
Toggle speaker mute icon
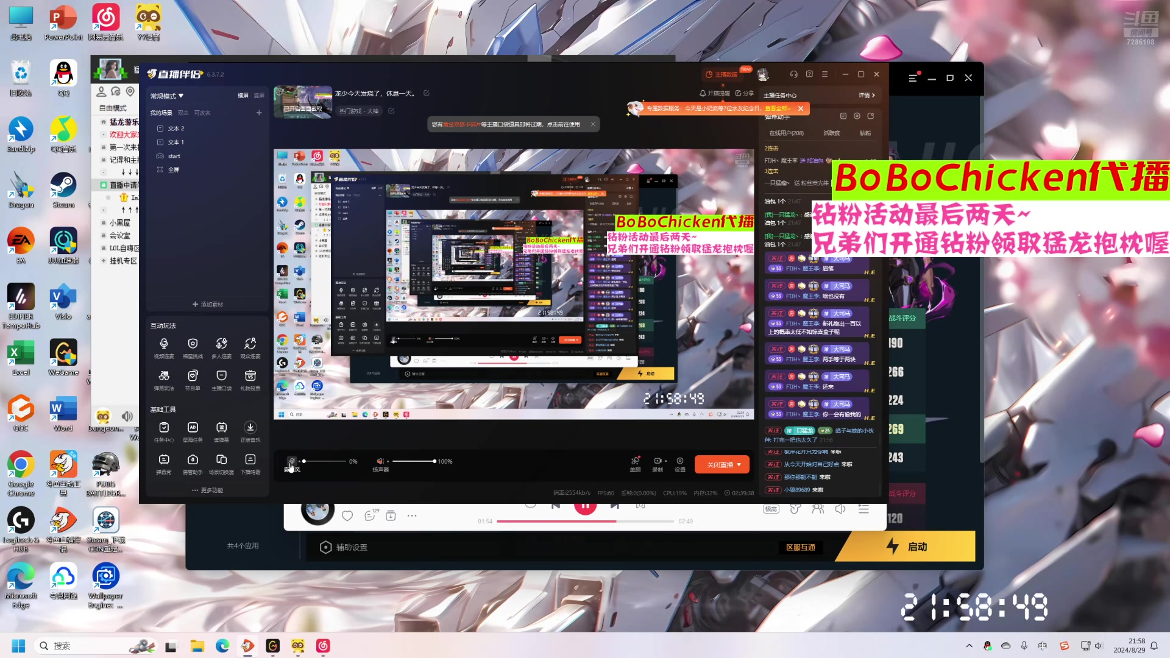click(x=380, y=461)
